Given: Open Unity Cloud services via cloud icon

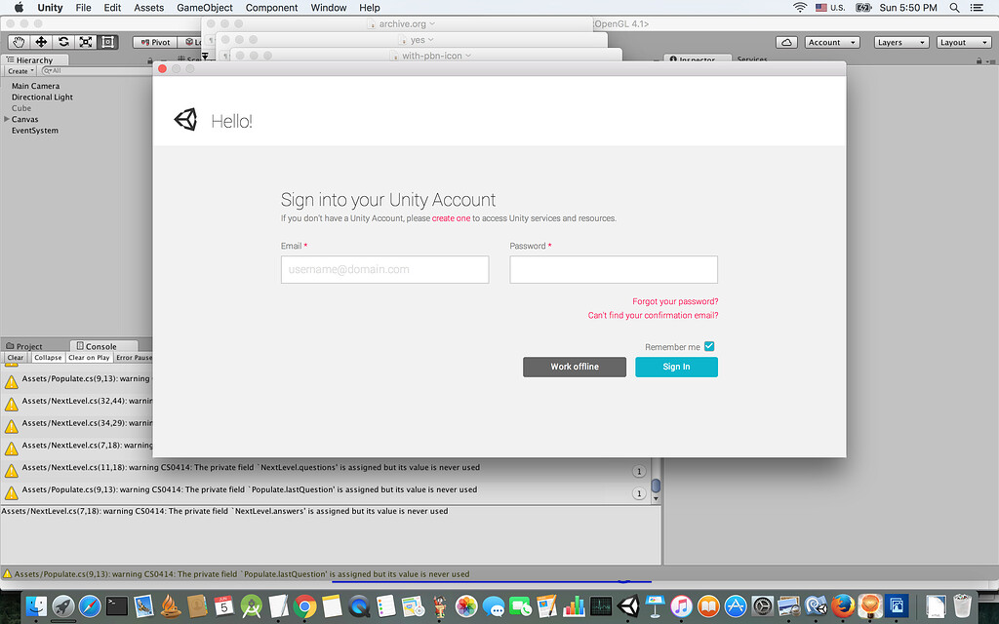Looking at the screenshot, I should tap(785, 42).
